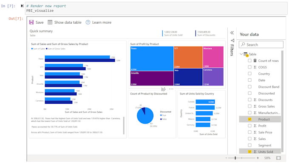Screen dimensions: 289x163
Task: Open the more options ellipsis on visual
Action: coord(171,89)
